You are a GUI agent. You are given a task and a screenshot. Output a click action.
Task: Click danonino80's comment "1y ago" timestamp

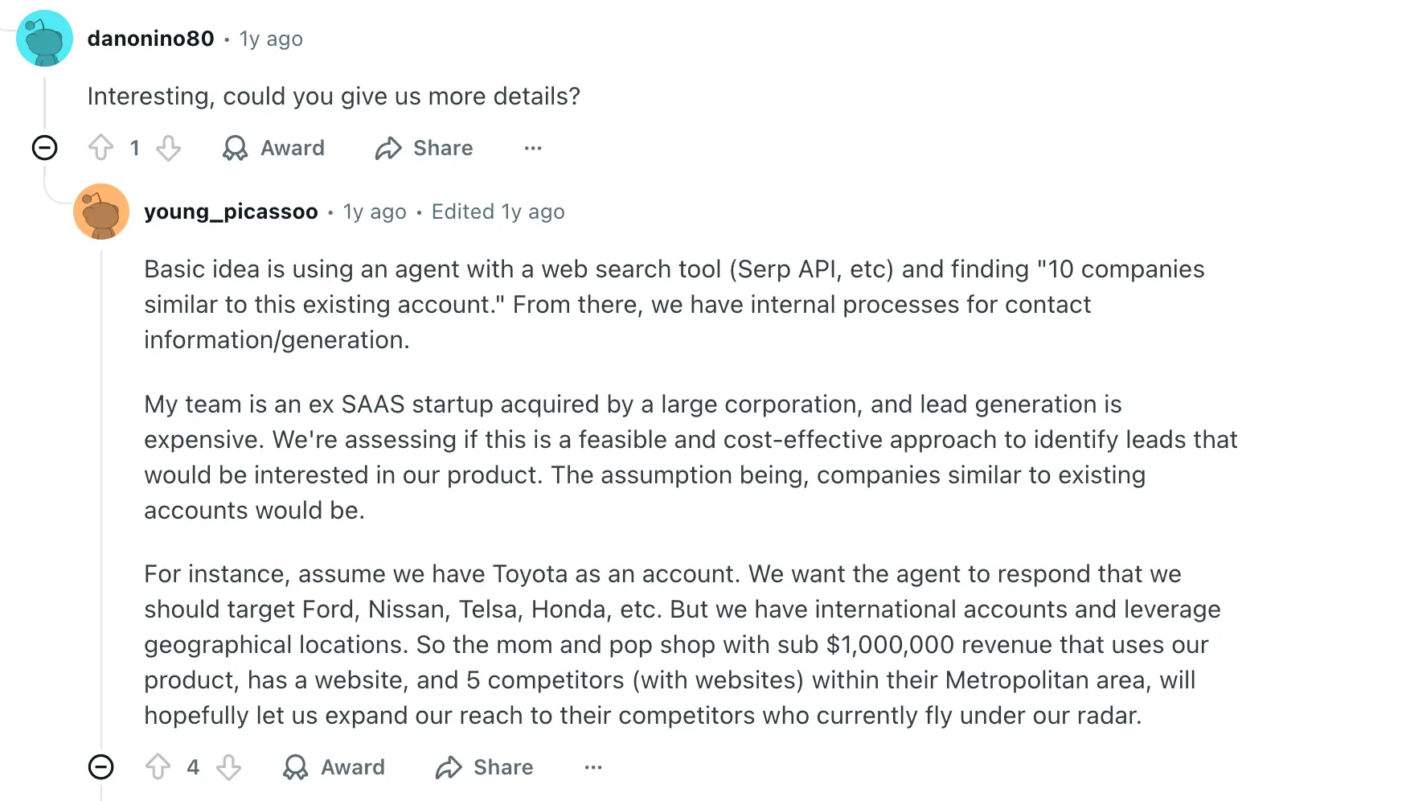point(271,39)
